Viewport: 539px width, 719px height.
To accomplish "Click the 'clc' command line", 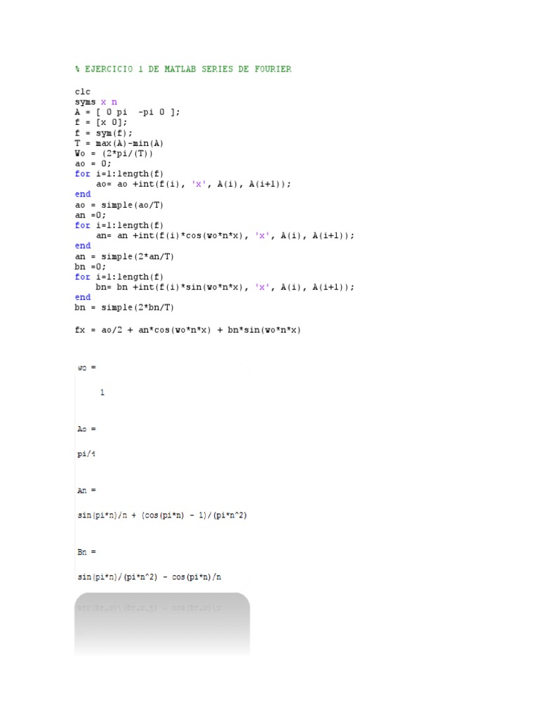I will pyautogui.click(x=83, y=92).
